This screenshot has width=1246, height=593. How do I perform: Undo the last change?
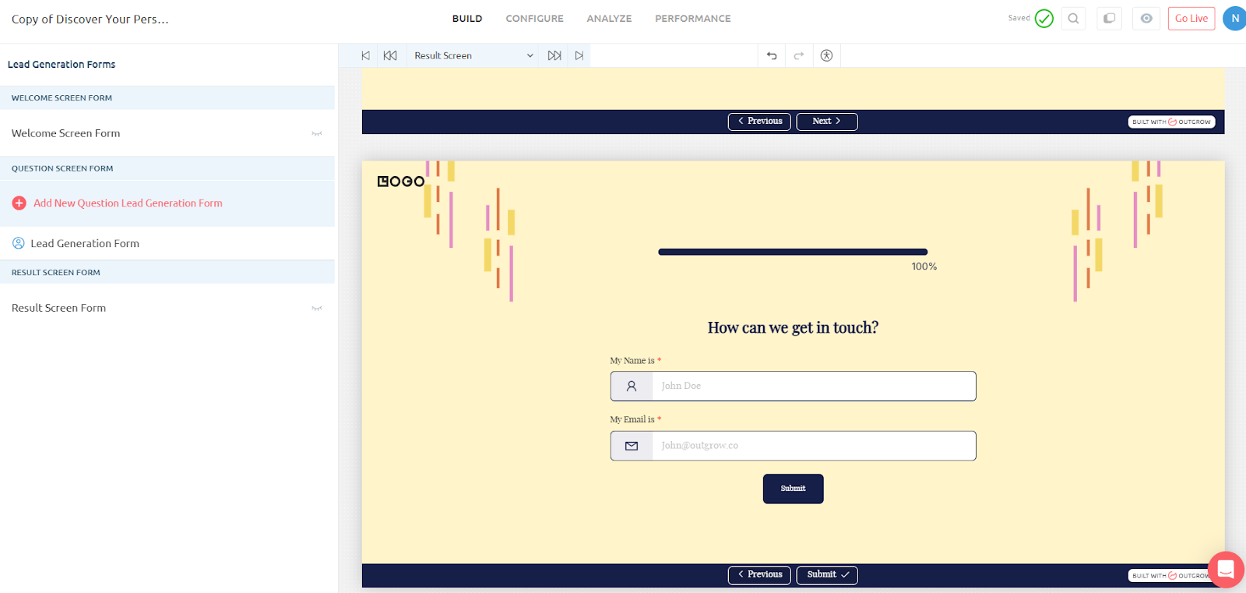click(x=772, y=55)
